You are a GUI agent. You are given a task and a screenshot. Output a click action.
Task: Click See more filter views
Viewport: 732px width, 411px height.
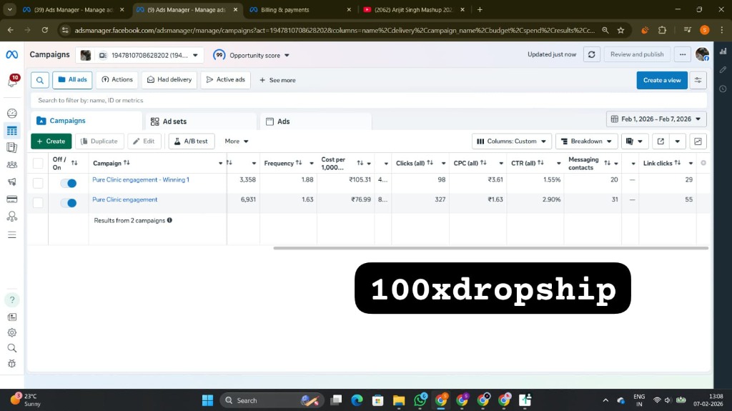pos(277,80)
